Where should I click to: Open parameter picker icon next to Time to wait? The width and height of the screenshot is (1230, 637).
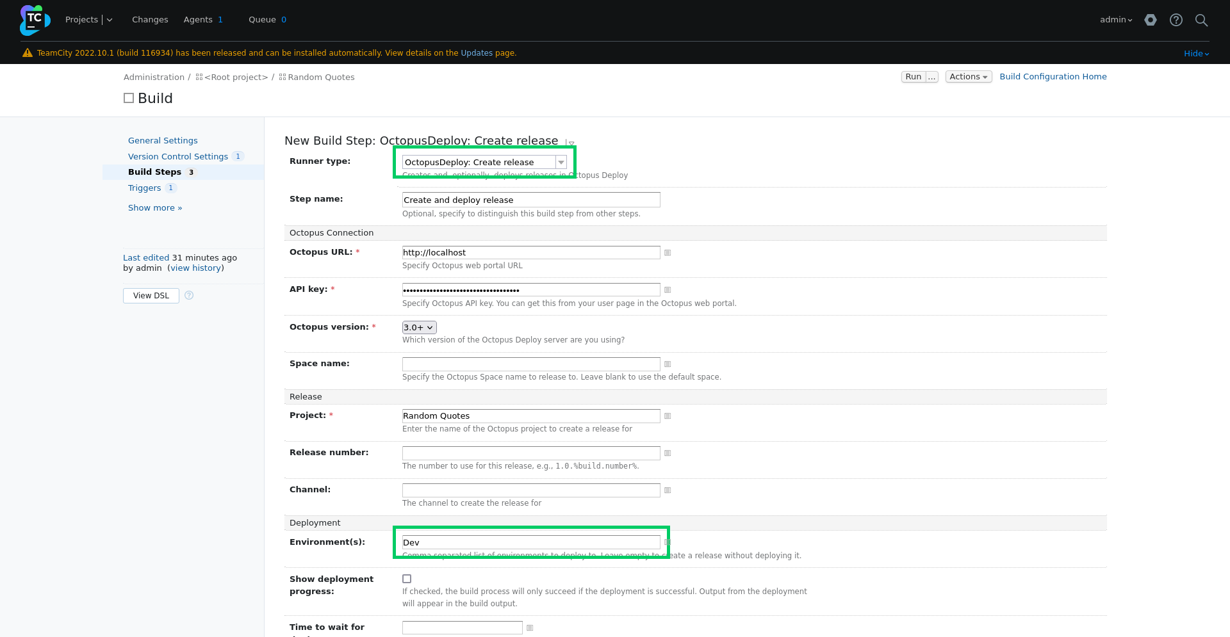[530, 628]
